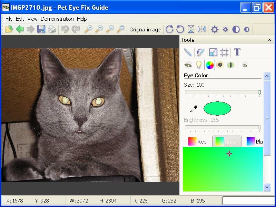Screen dimensions: 276x207
Task: Toggle the Green color channel button
Action: 227,141
